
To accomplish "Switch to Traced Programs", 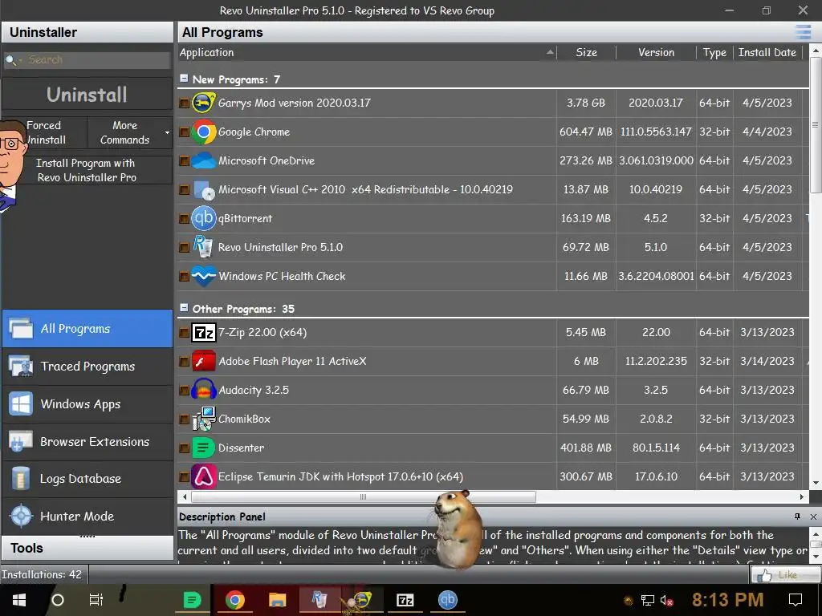I will coord(87,366).
